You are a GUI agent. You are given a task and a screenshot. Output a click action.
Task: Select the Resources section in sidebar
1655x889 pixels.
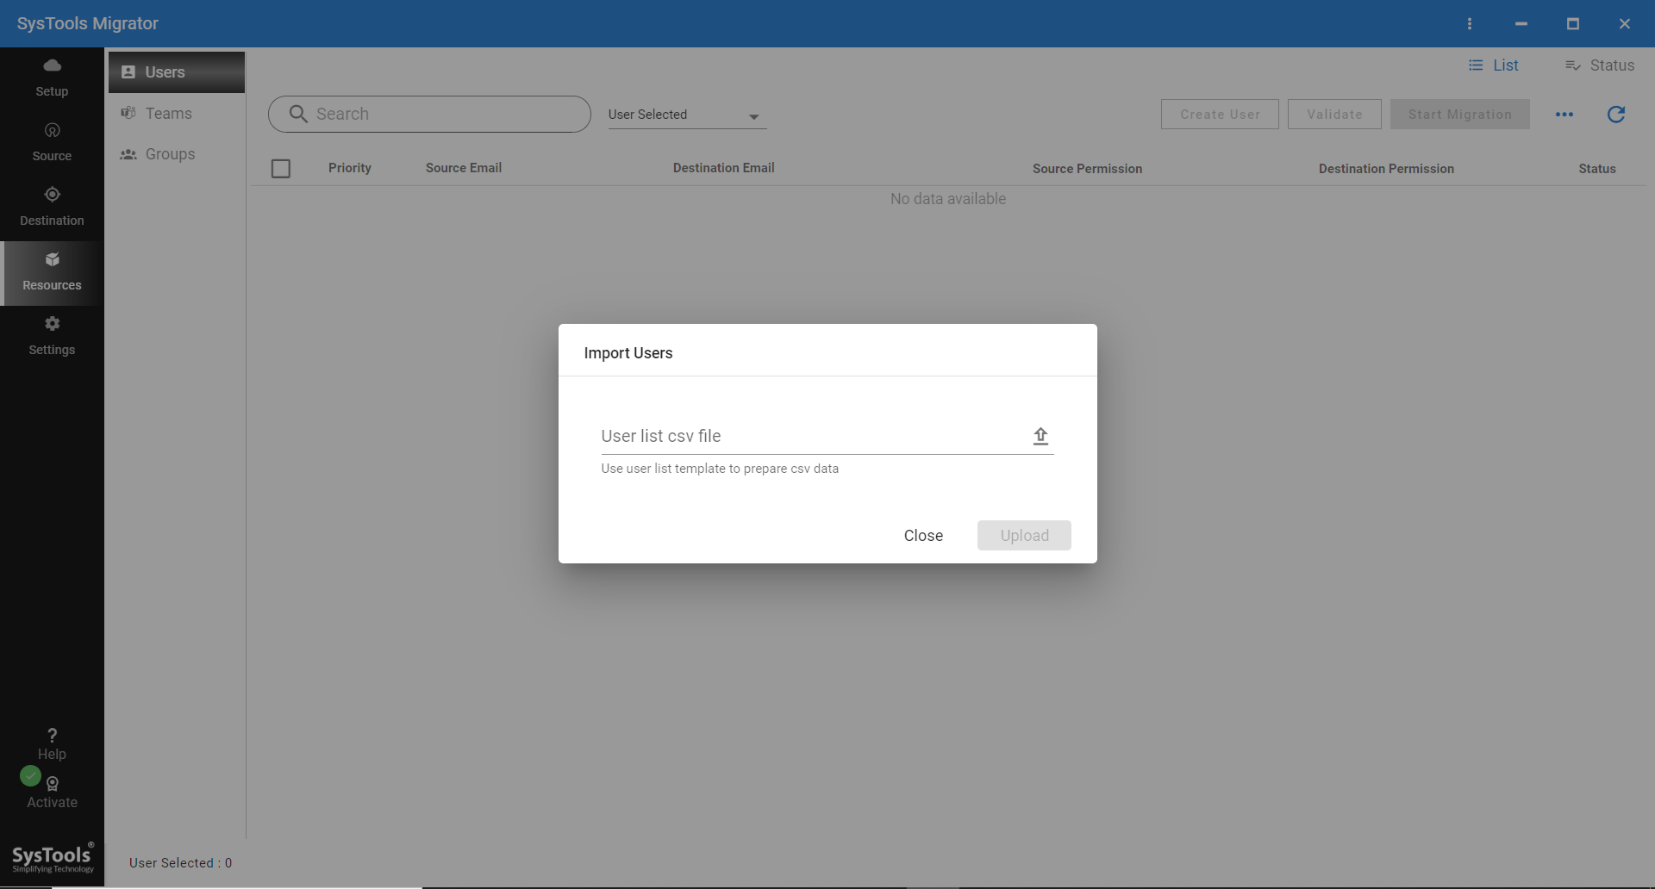52,272
